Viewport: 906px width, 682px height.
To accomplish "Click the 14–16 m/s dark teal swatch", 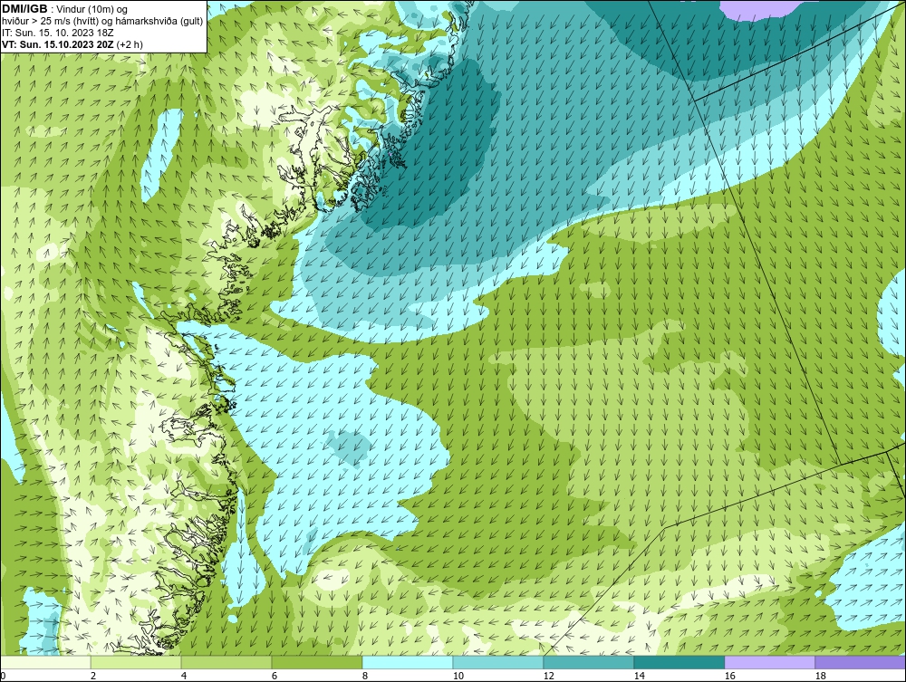I will (679, 662).
